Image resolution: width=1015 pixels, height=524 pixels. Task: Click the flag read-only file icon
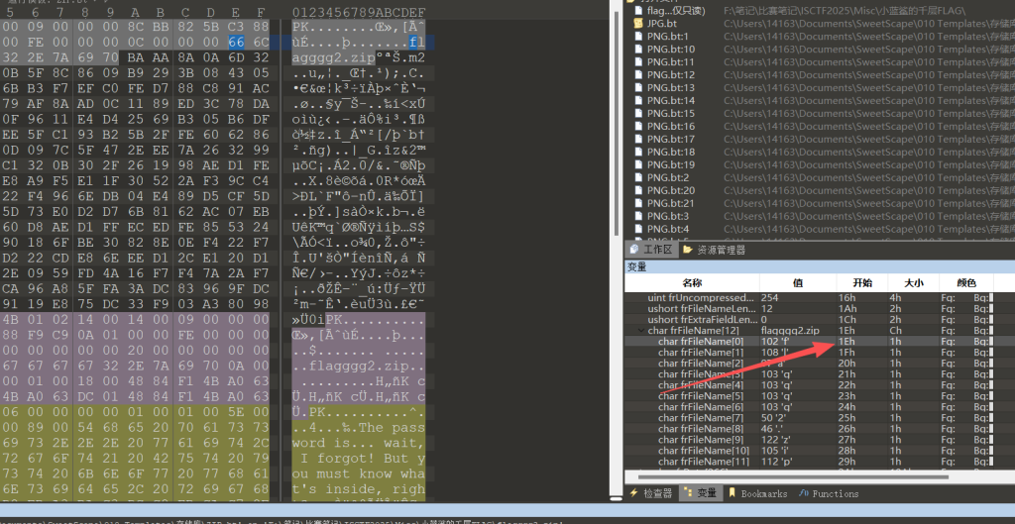[x=638, y=10]
